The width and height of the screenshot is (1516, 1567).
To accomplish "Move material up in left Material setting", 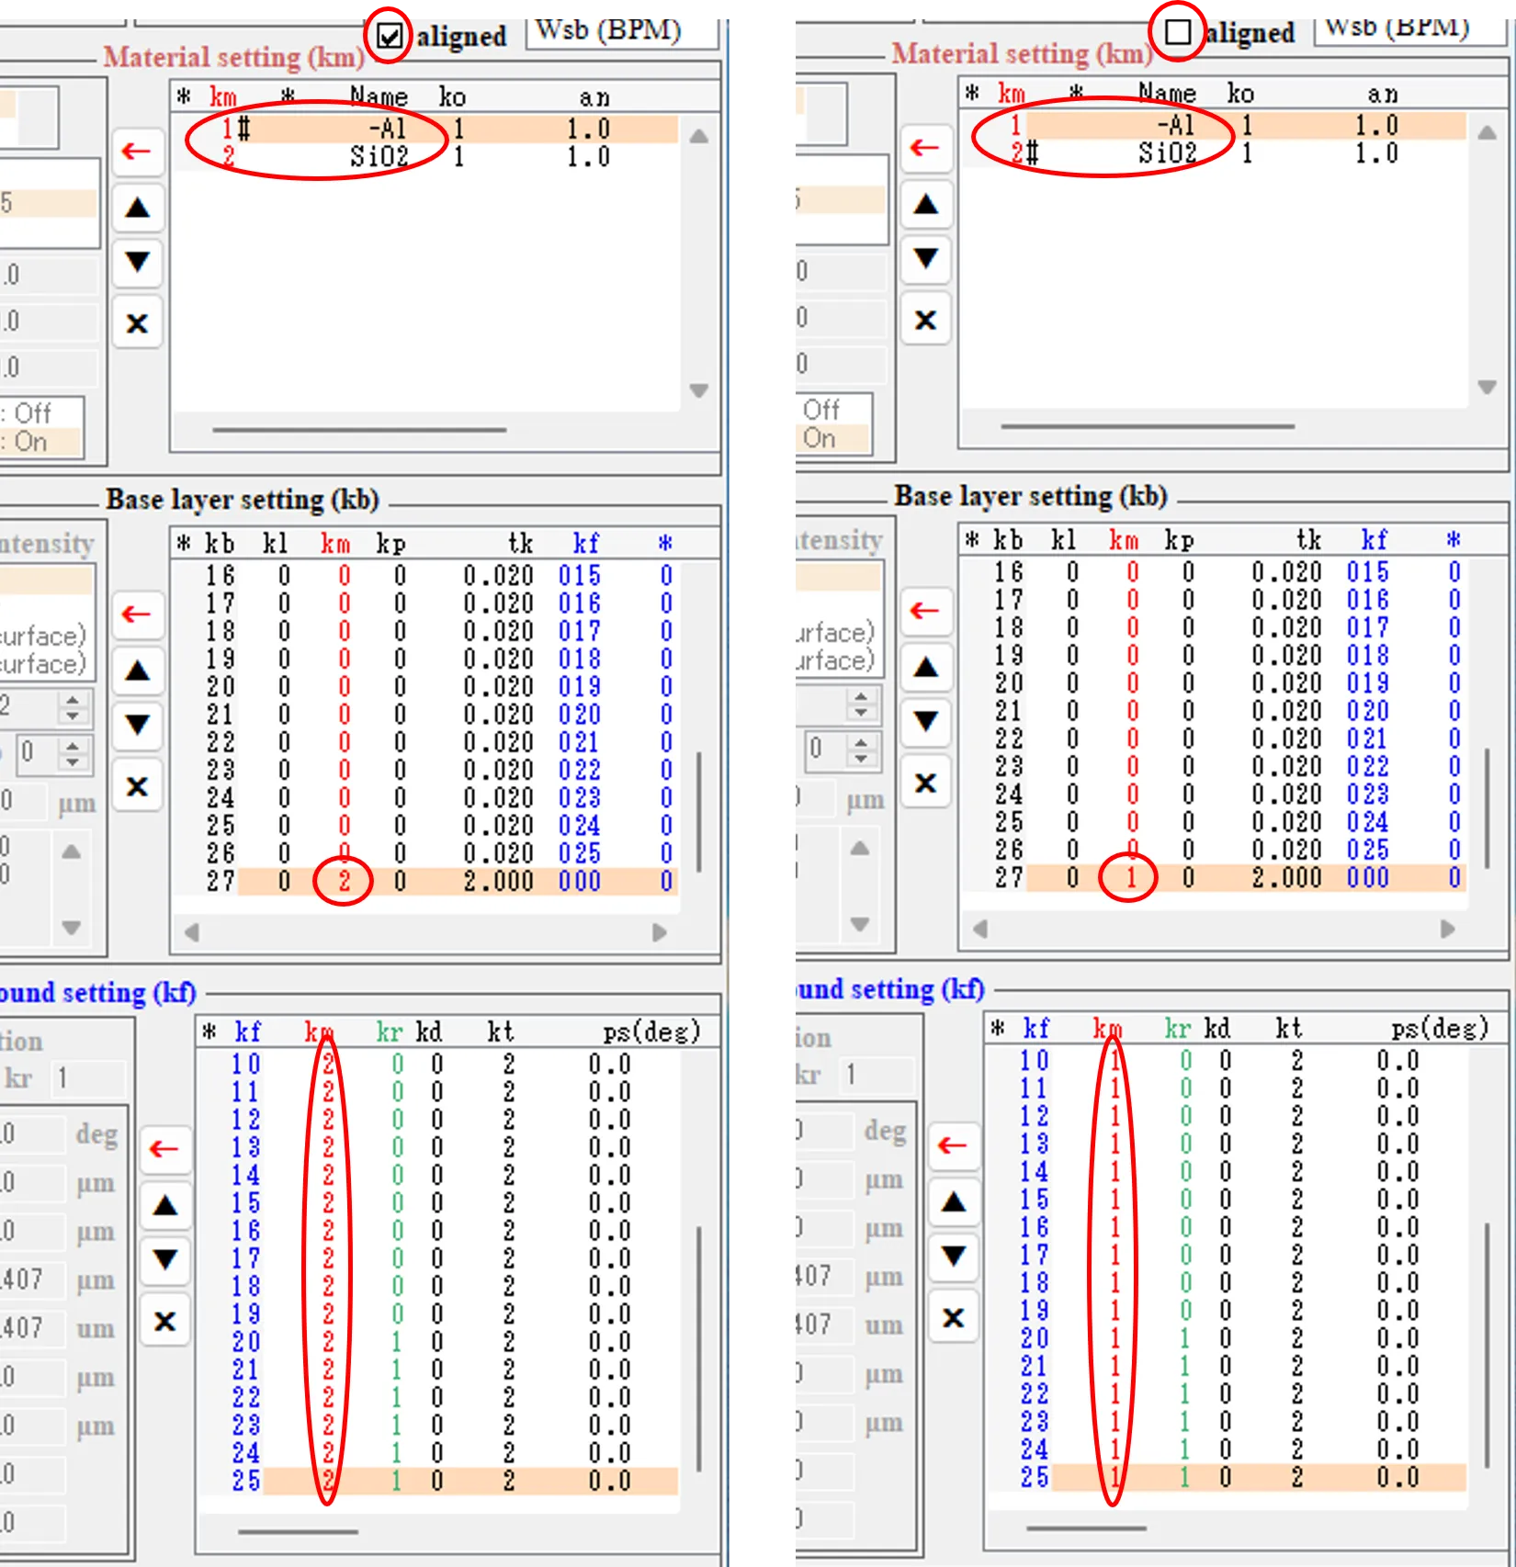I will (x=137, y=208).
